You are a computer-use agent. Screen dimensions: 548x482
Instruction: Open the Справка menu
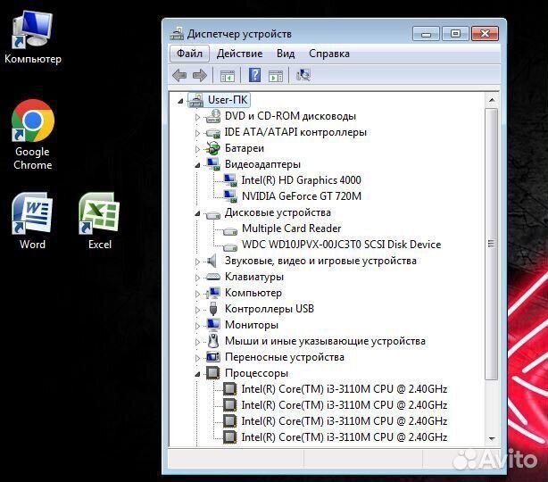328,54
